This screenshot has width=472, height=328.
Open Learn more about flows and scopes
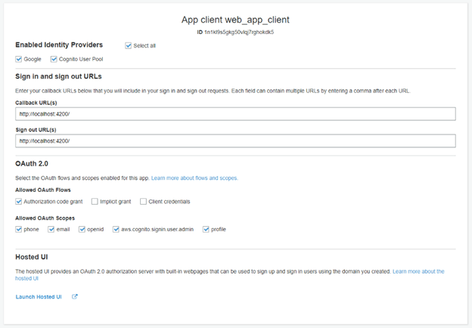point(194,178)
